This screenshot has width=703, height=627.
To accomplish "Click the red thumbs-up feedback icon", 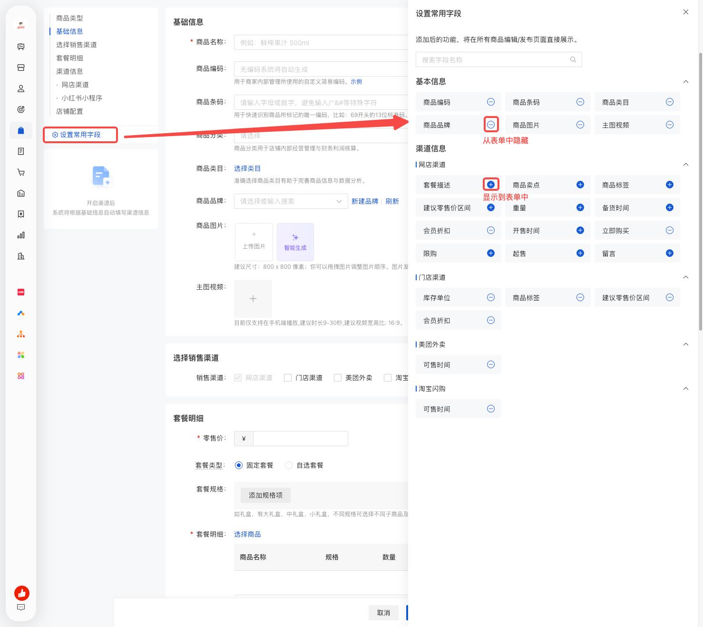I will click(x=22, y=593).
